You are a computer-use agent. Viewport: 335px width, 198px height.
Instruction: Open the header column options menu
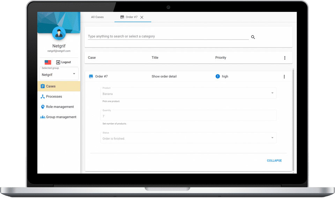[x=285, y=58]
